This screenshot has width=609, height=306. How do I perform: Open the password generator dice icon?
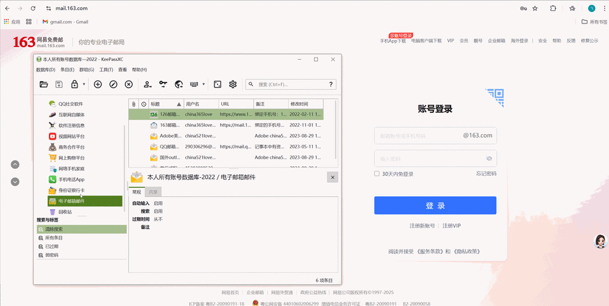[x=218, y=84]
